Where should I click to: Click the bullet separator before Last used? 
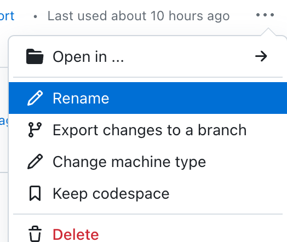pos(35,17)
